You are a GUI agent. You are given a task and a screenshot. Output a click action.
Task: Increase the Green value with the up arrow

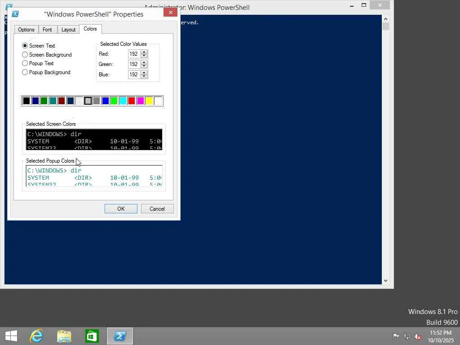tap(144, 62)
